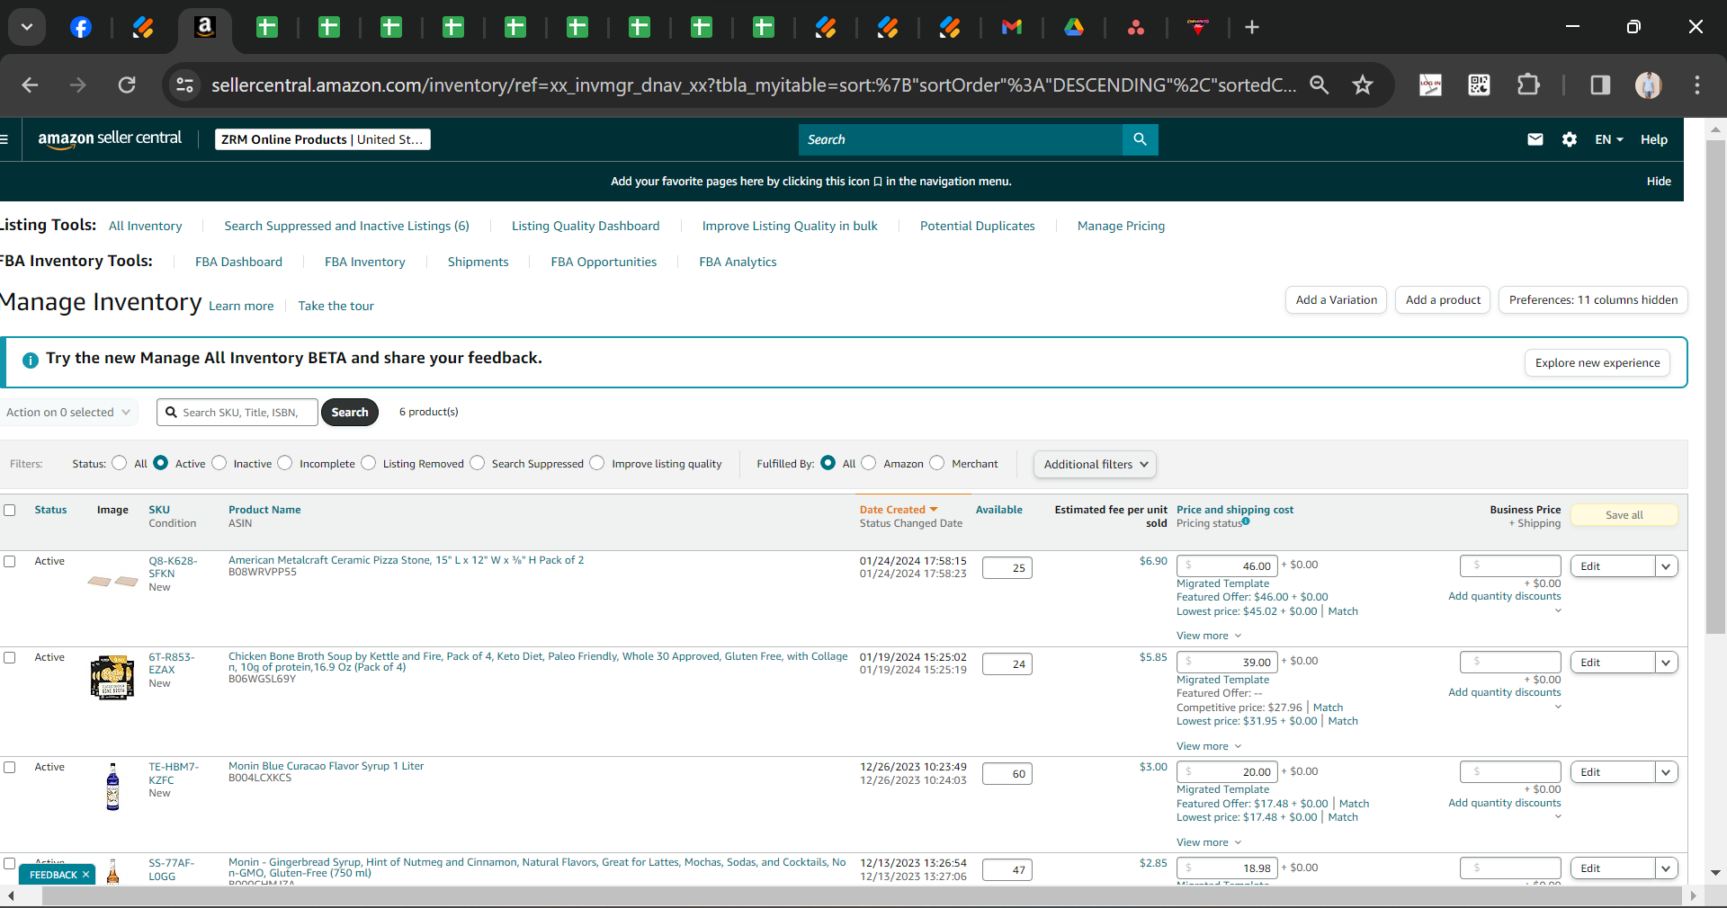1727x908 pixels.
Task: Open a new browser tab
Action: (1252, 27)
